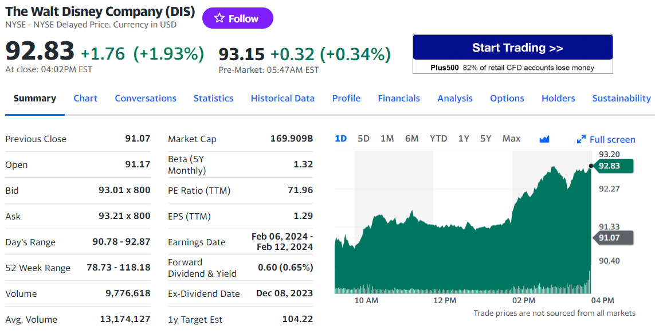Click the Ex-Dividend Date value Dec 08, 2023
Screen dimensions: 655x333
(x=284, y=293)
